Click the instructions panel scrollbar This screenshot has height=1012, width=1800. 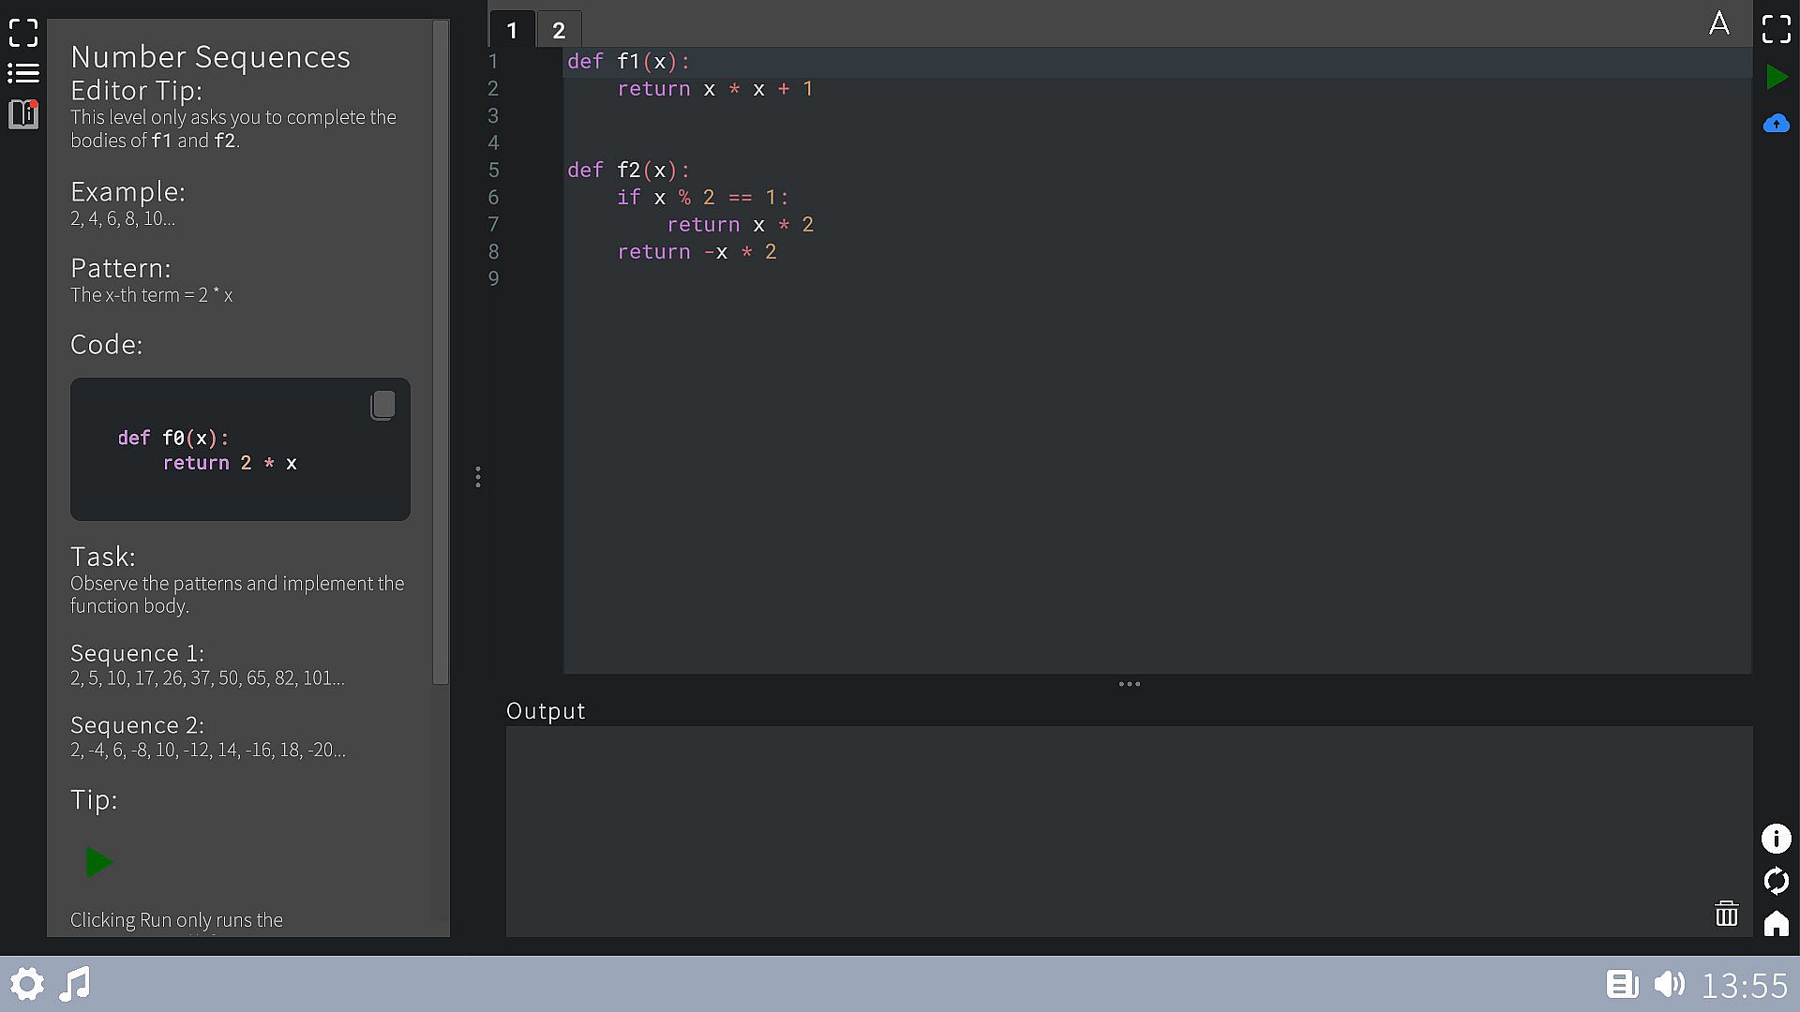(x=440, y=352)
